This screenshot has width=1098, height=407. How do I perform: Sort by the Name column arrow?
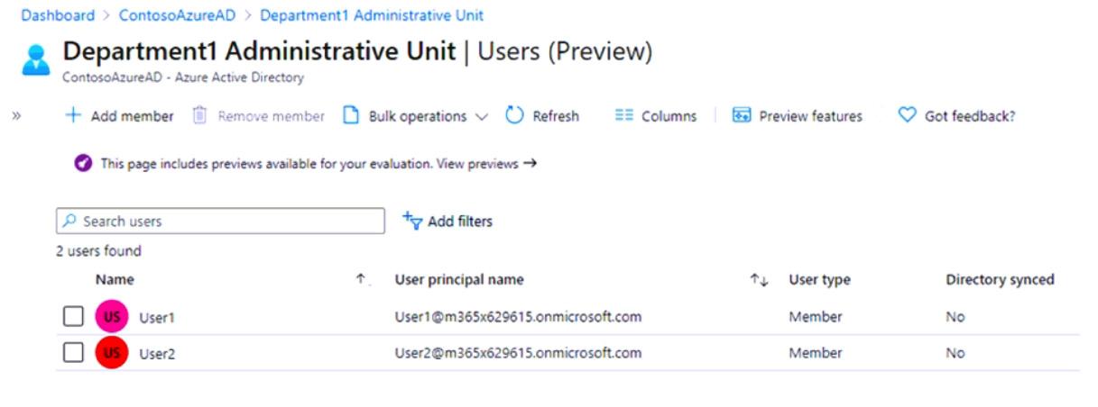pyautogui.click(x=361, y=280)
